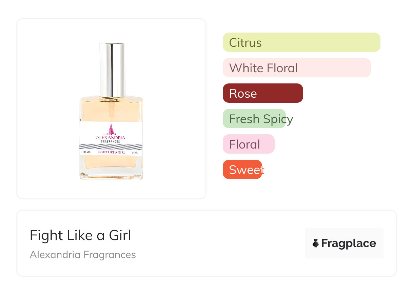Open the Alexandria Fragrances brand link

pyautogui.click(x=83, y=255)
